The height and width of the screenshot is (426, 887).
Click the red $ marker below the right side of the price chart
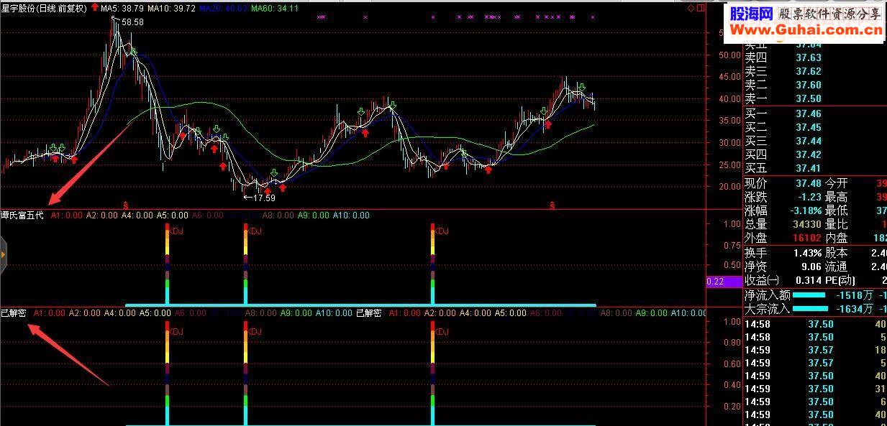click(x=552, y=205)
